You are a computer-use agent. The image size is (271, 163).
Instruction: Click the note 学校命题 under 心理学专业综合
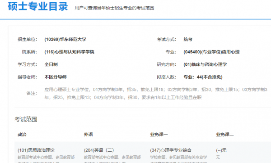(178, 159)
